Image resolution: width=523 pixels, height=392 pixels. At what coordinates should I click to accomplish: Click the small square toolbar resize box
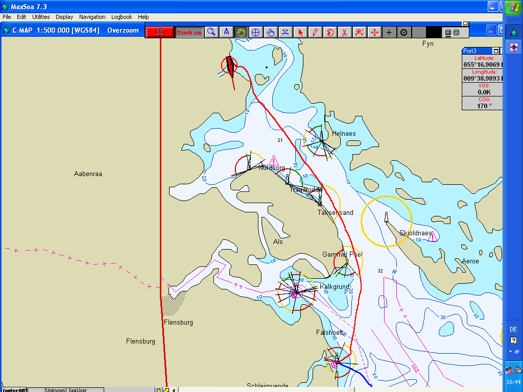pyautogui.click(x=465, y=23)
